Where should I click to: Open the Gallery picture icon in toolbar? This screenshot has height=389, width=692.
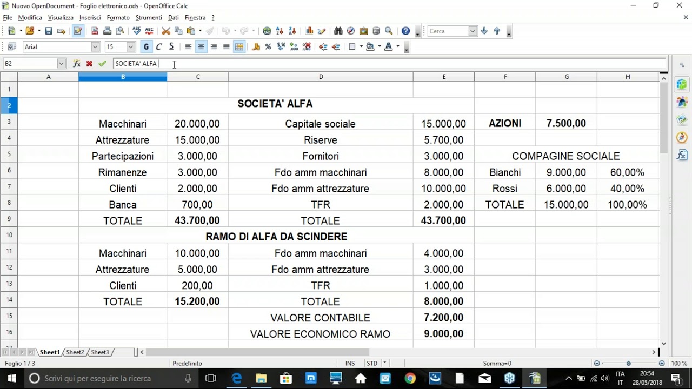[x=363, y=31]
